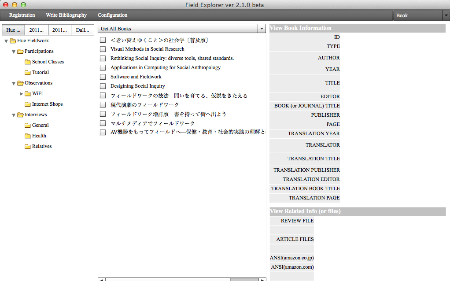Click the Observations folder icon
This screenshot has width=450, height=281.
tap(20, 83)
